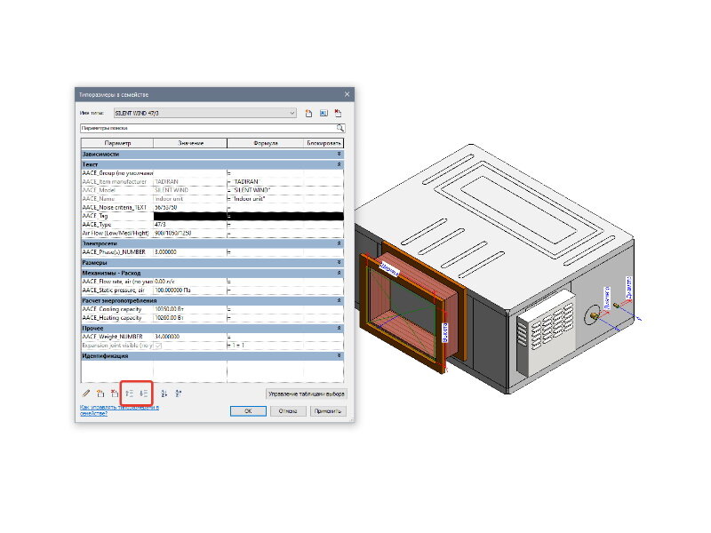Screen dimensions: 711x533
Task: Click the formula cell "Indoor unit"
Action: tap(265, 199)
